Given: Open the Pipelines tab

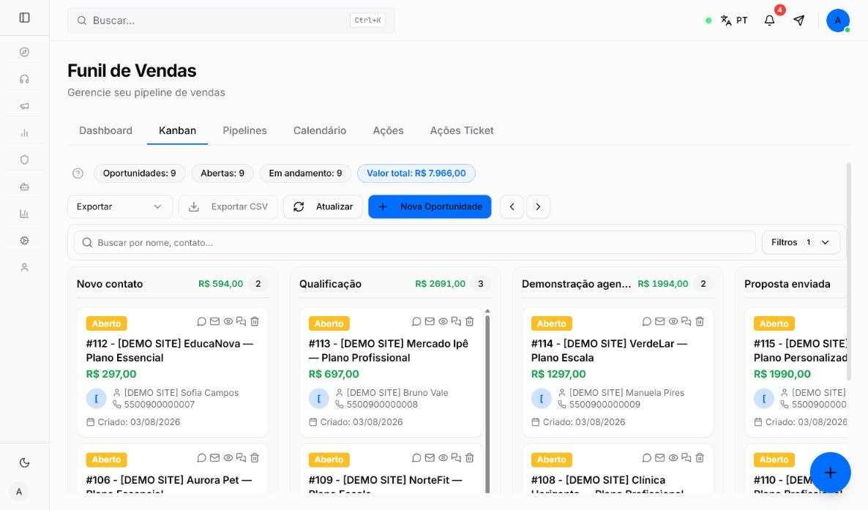Looking at the screenshot, I should [244, 131].
